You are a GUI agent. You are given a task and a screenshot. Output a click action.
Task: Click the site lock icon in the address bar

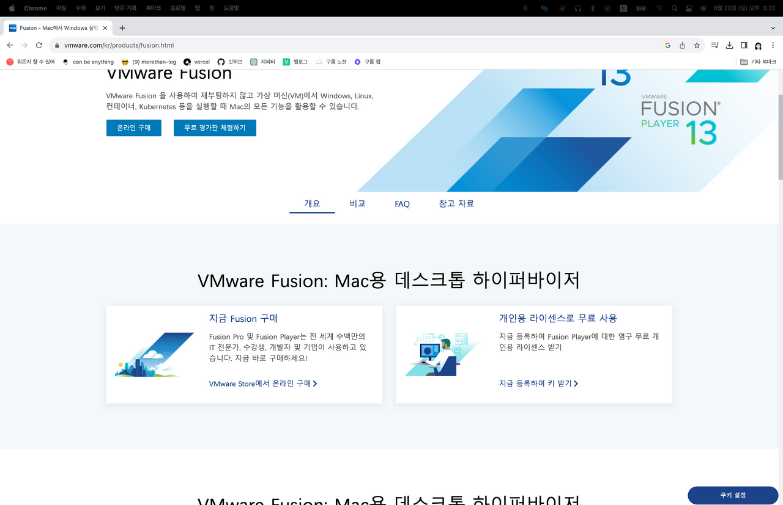click(57, 45)
